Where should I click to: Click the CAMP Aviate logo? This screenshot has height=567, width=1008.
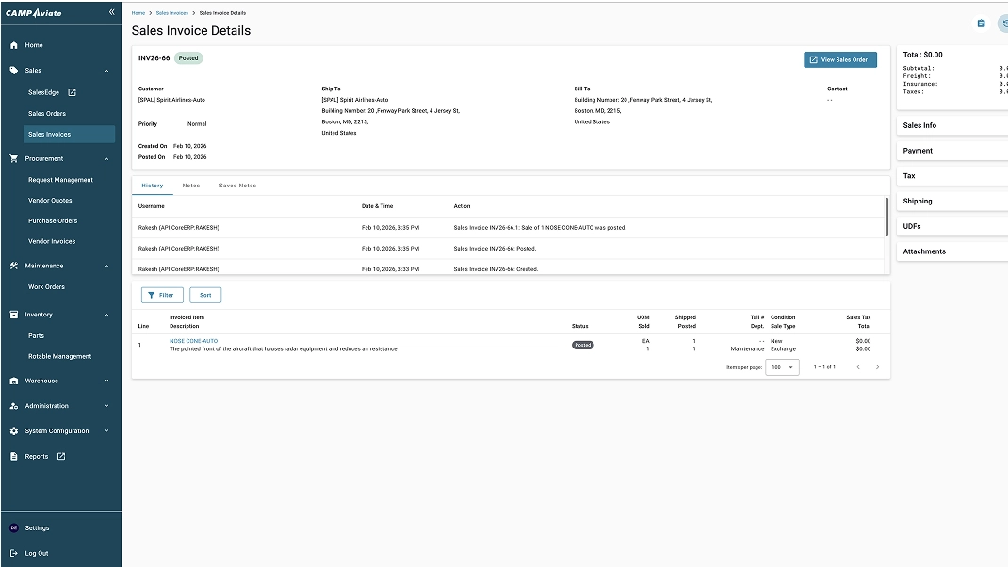tap(33, 13)
